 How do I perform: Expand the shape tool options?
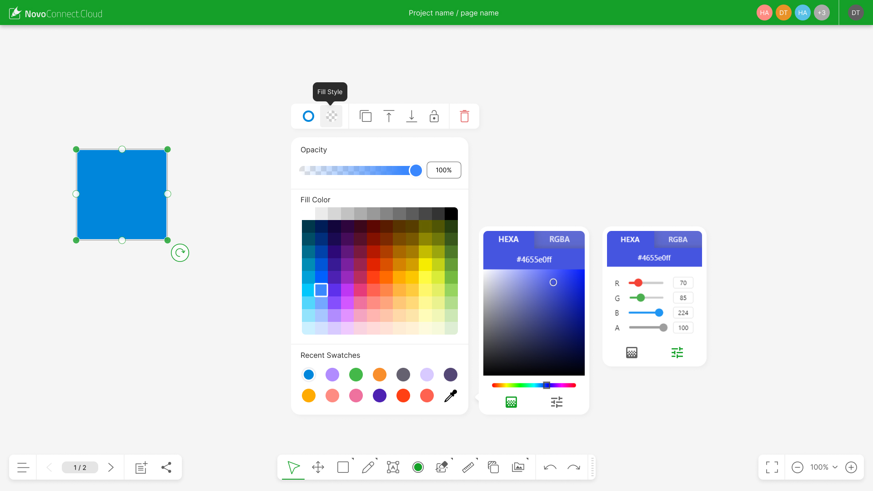tap(353, 459)
